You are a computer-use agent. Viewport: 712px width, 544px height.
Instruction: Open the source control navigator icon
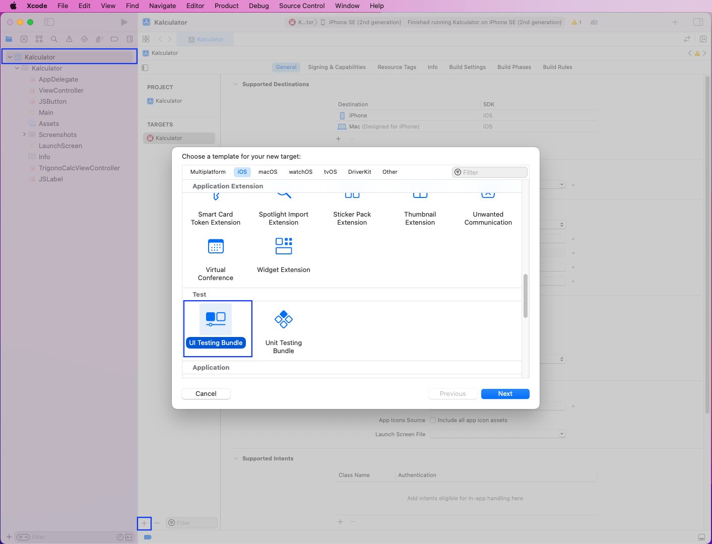tap(24, 39)
